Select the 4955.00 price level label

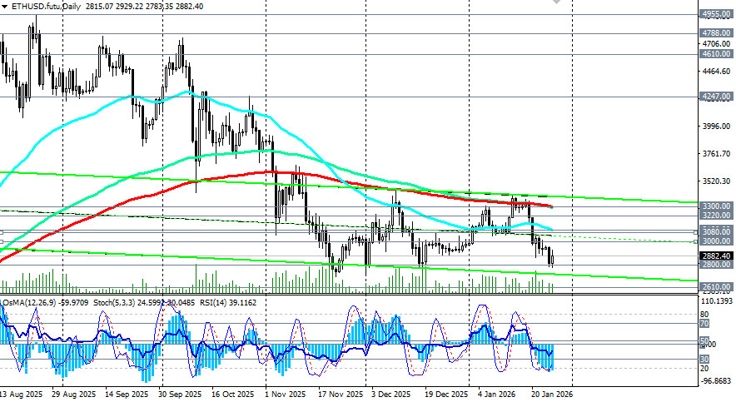(715, 14)
